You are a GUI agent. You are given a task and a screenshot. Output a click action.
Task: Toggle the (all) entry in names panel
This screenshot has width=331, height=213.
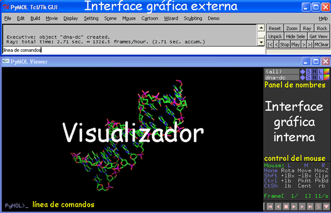click(281, 72)
